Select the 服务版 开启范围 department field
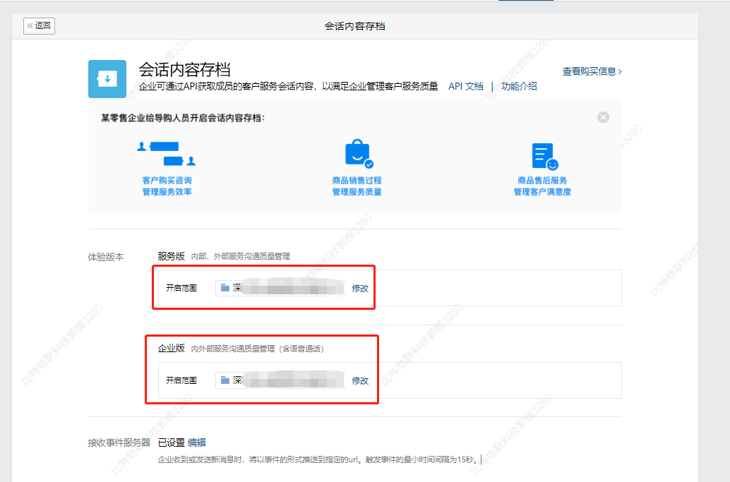This screenshot has height=482, width=730. (x=282, y=288)
